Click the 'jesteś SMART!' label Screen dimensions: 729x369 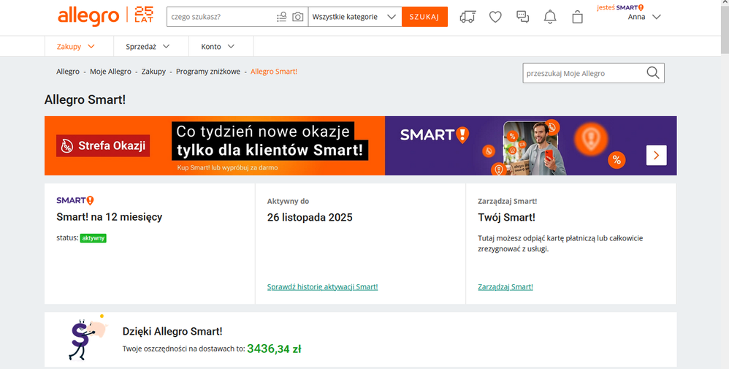point(620,7)
